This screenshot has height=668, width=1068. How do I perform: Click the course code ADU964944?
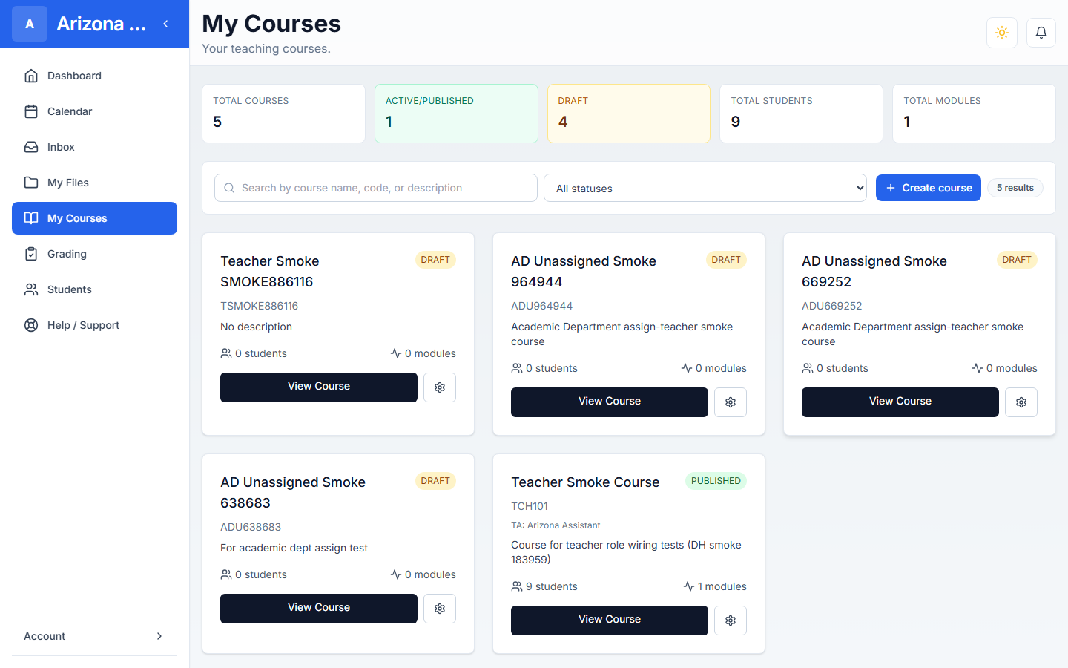pyautogui.click(x=541, y=306)
